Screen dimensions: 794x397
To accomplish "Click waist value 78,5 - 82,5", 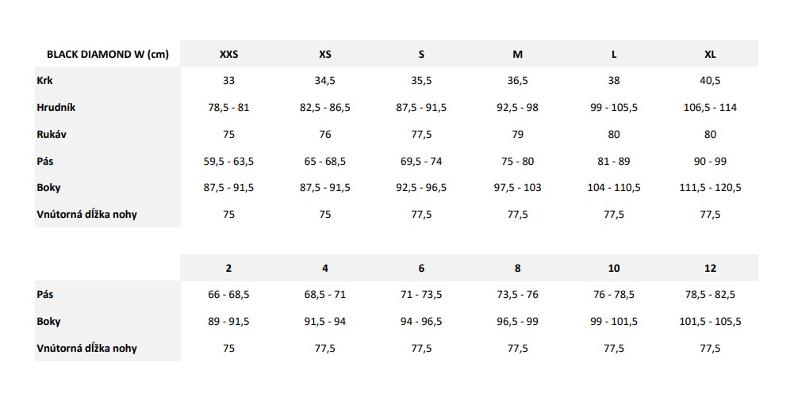I will click(710, 294).
